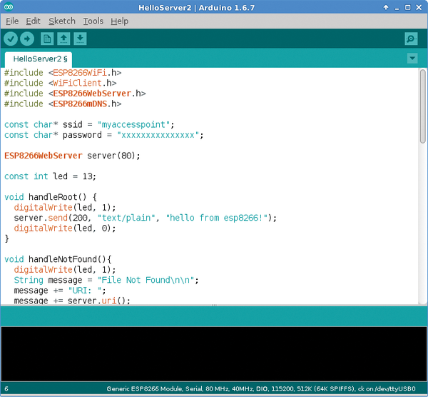Open a sketch with the up-arrow icon

[63, 39]
